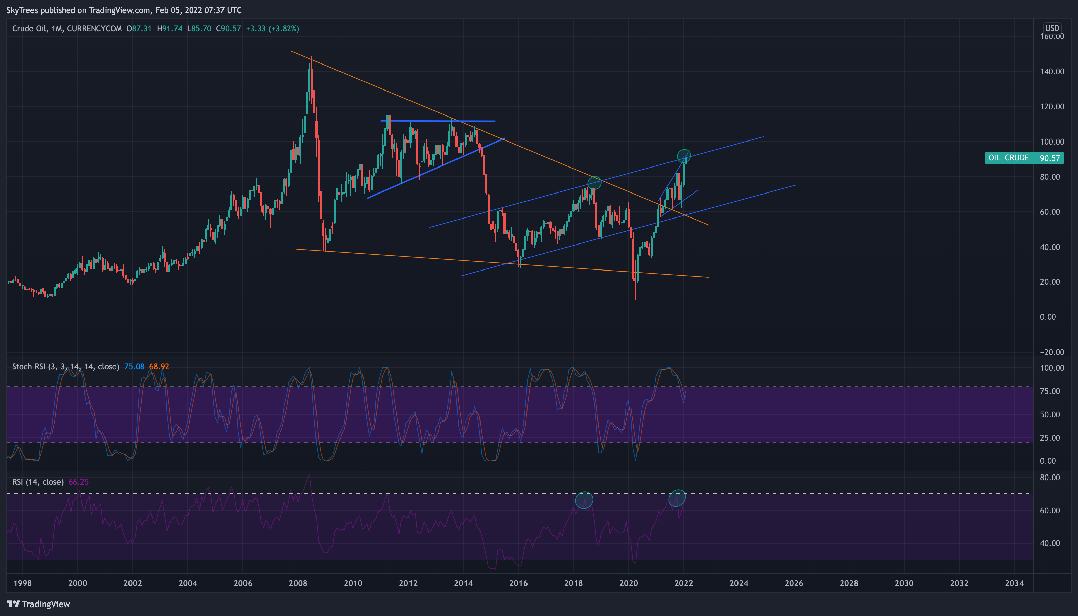Click the close value C90.57
Viewport: 1078px width, 616px height.
228,29
